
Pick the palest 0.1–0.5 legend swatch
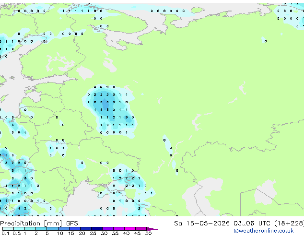click(8, 229)
